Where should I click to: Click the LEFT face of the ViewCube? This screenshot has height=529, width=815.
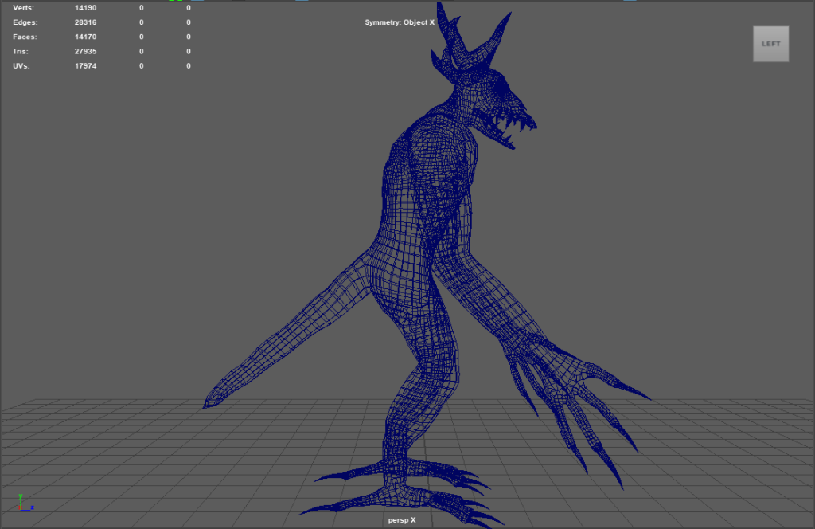coord(770,44)
